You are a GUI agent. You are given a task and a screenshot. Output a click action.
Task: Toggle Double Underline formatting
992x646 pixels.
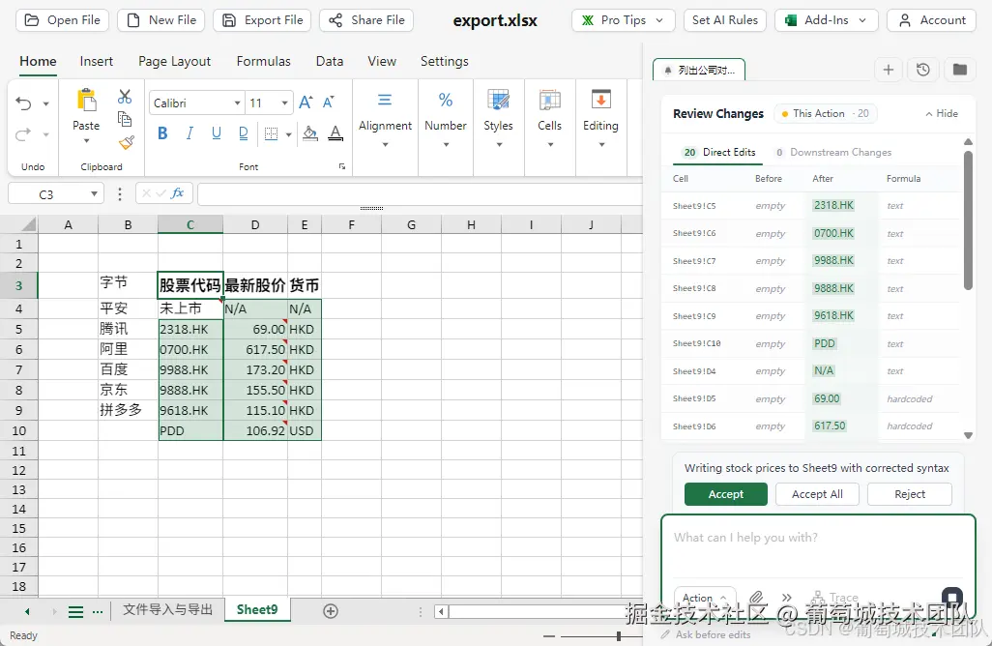pos(244,133)
